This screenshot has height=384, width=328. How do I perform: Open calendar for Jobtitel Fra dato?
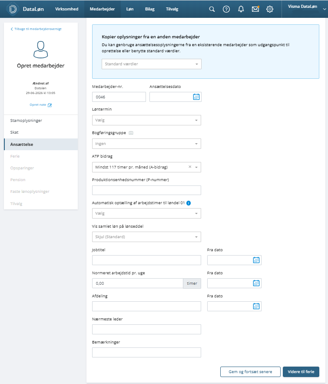click(256, 260)
